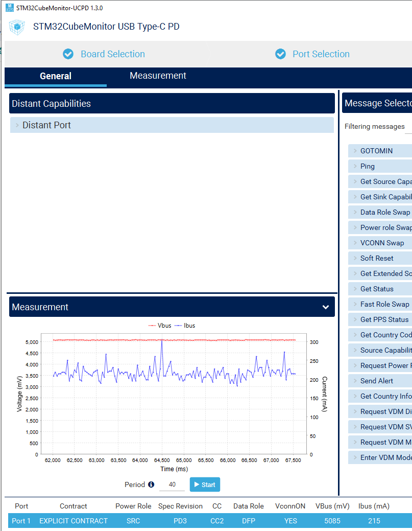
Task: Expand the Send Alert message entry
Action: 376,381
